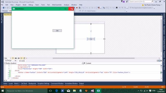
Task: Open the Solution Explorer side tab
Action: pos(164,19)
